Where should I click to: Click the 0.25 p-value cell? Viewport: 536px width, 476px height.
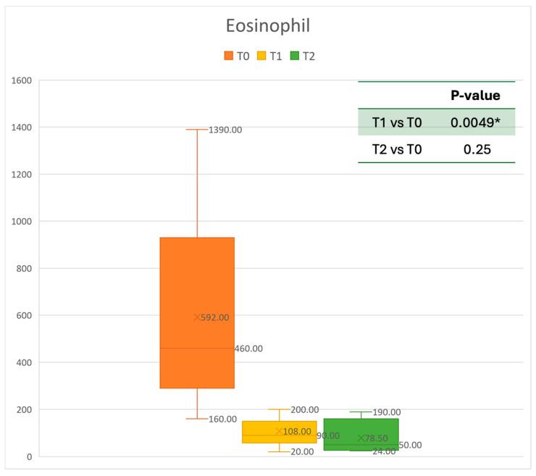[477, 149]
